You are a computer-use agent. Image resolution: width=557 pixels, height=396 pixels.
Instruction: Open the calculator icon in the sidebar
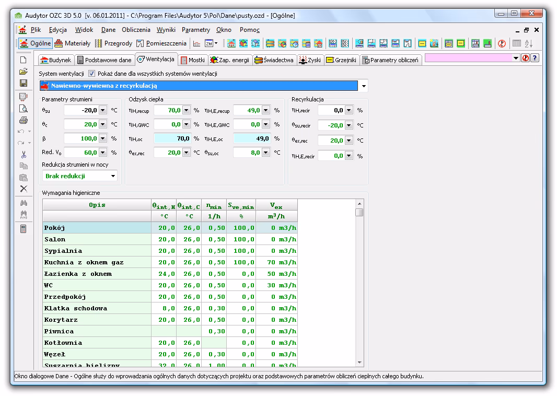[x=23, y=229]
